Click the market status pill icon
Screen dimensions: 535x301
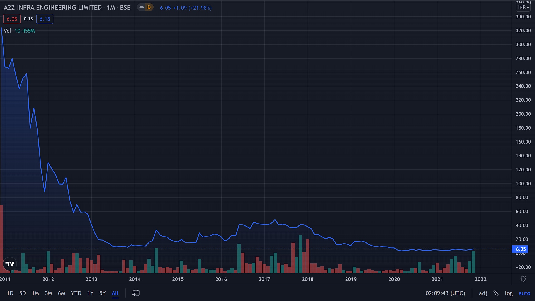point(142,8)
